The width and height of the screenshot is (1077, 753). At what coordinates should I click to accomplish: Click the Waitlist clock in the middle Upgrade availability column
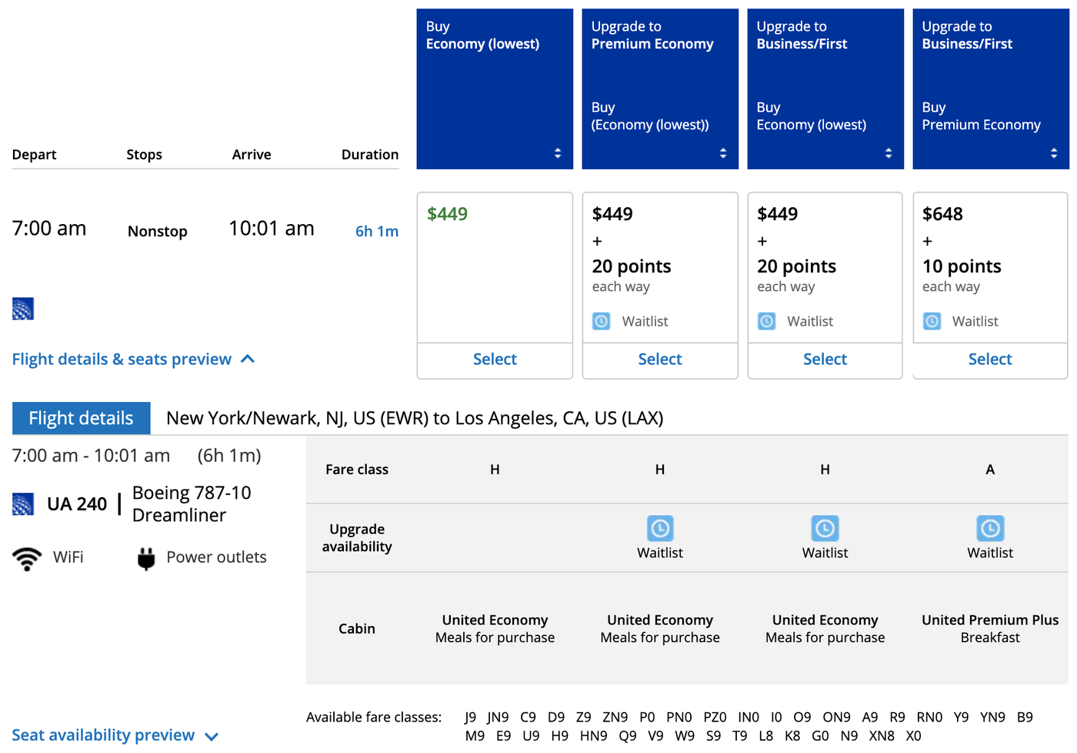point(825,528)
